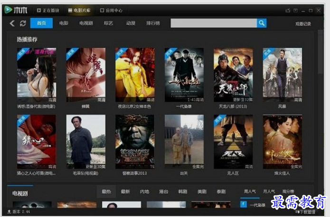Click the 热播推荐 section heading
The image size is (330, 217).
(27, 39)
